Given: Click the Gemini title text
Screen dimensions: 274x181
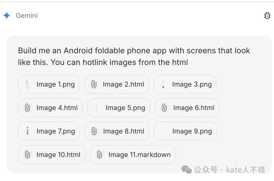Looking at the screenshot, I should 27,16.
